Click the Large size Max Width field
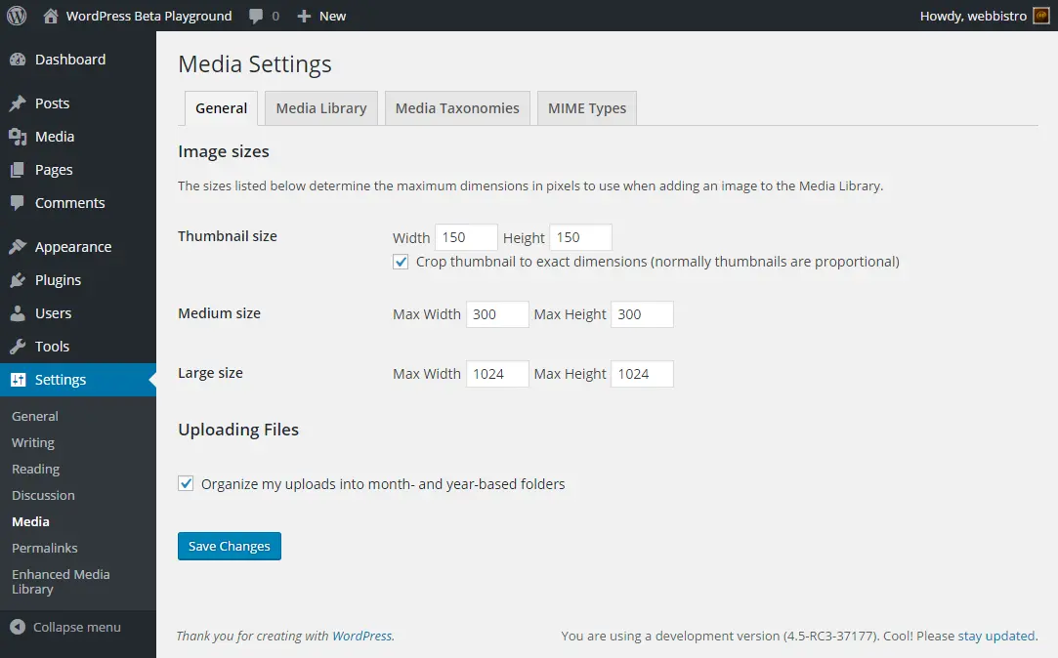 pyautogui.click(x=497, y=373)
